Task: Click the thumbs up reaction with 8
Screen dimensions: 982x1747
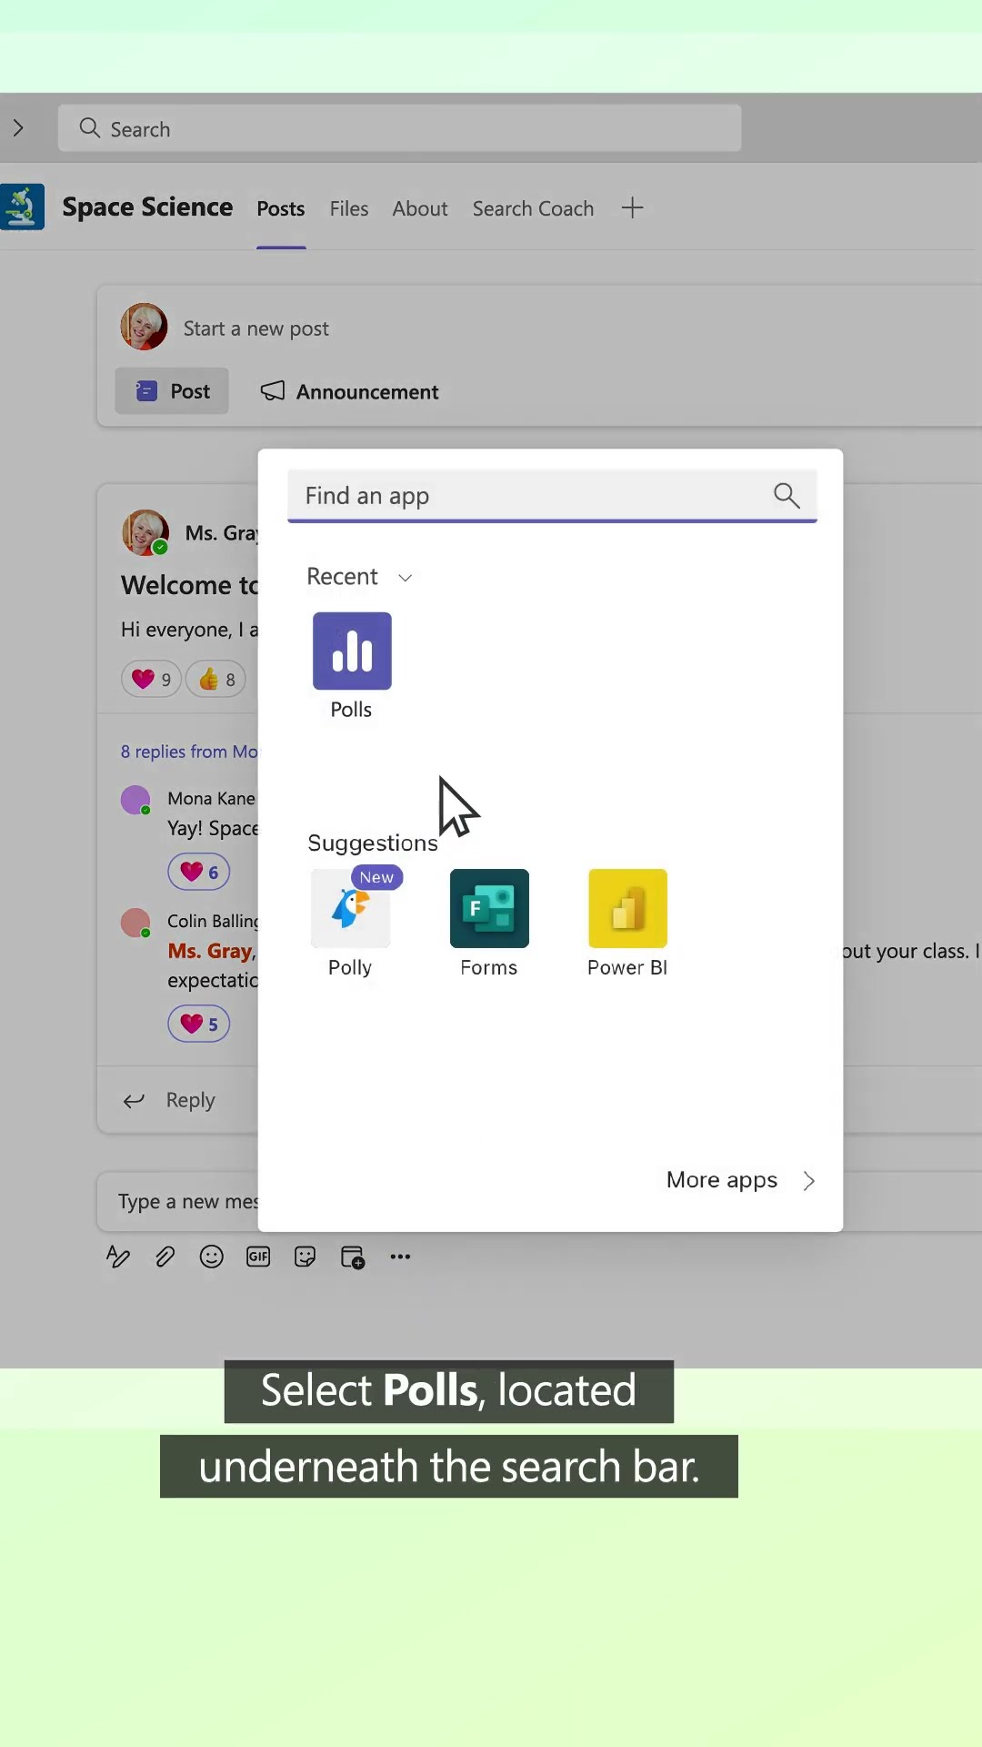Action: coord(216,679)
